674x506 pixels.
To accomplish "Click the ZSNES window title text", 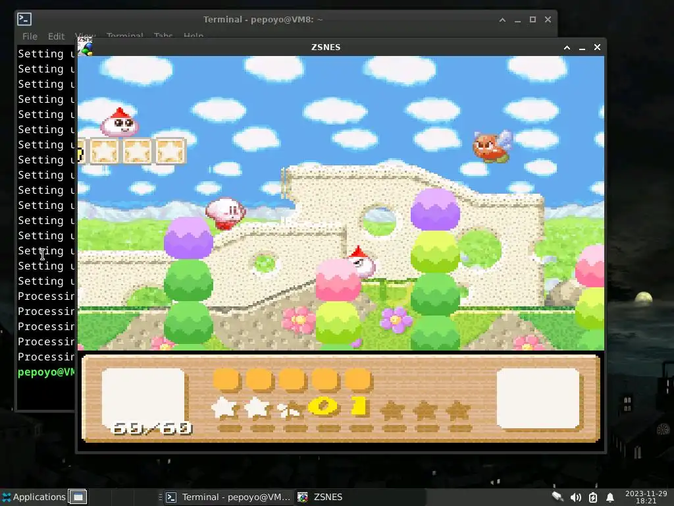I will (x=326, y=47).
